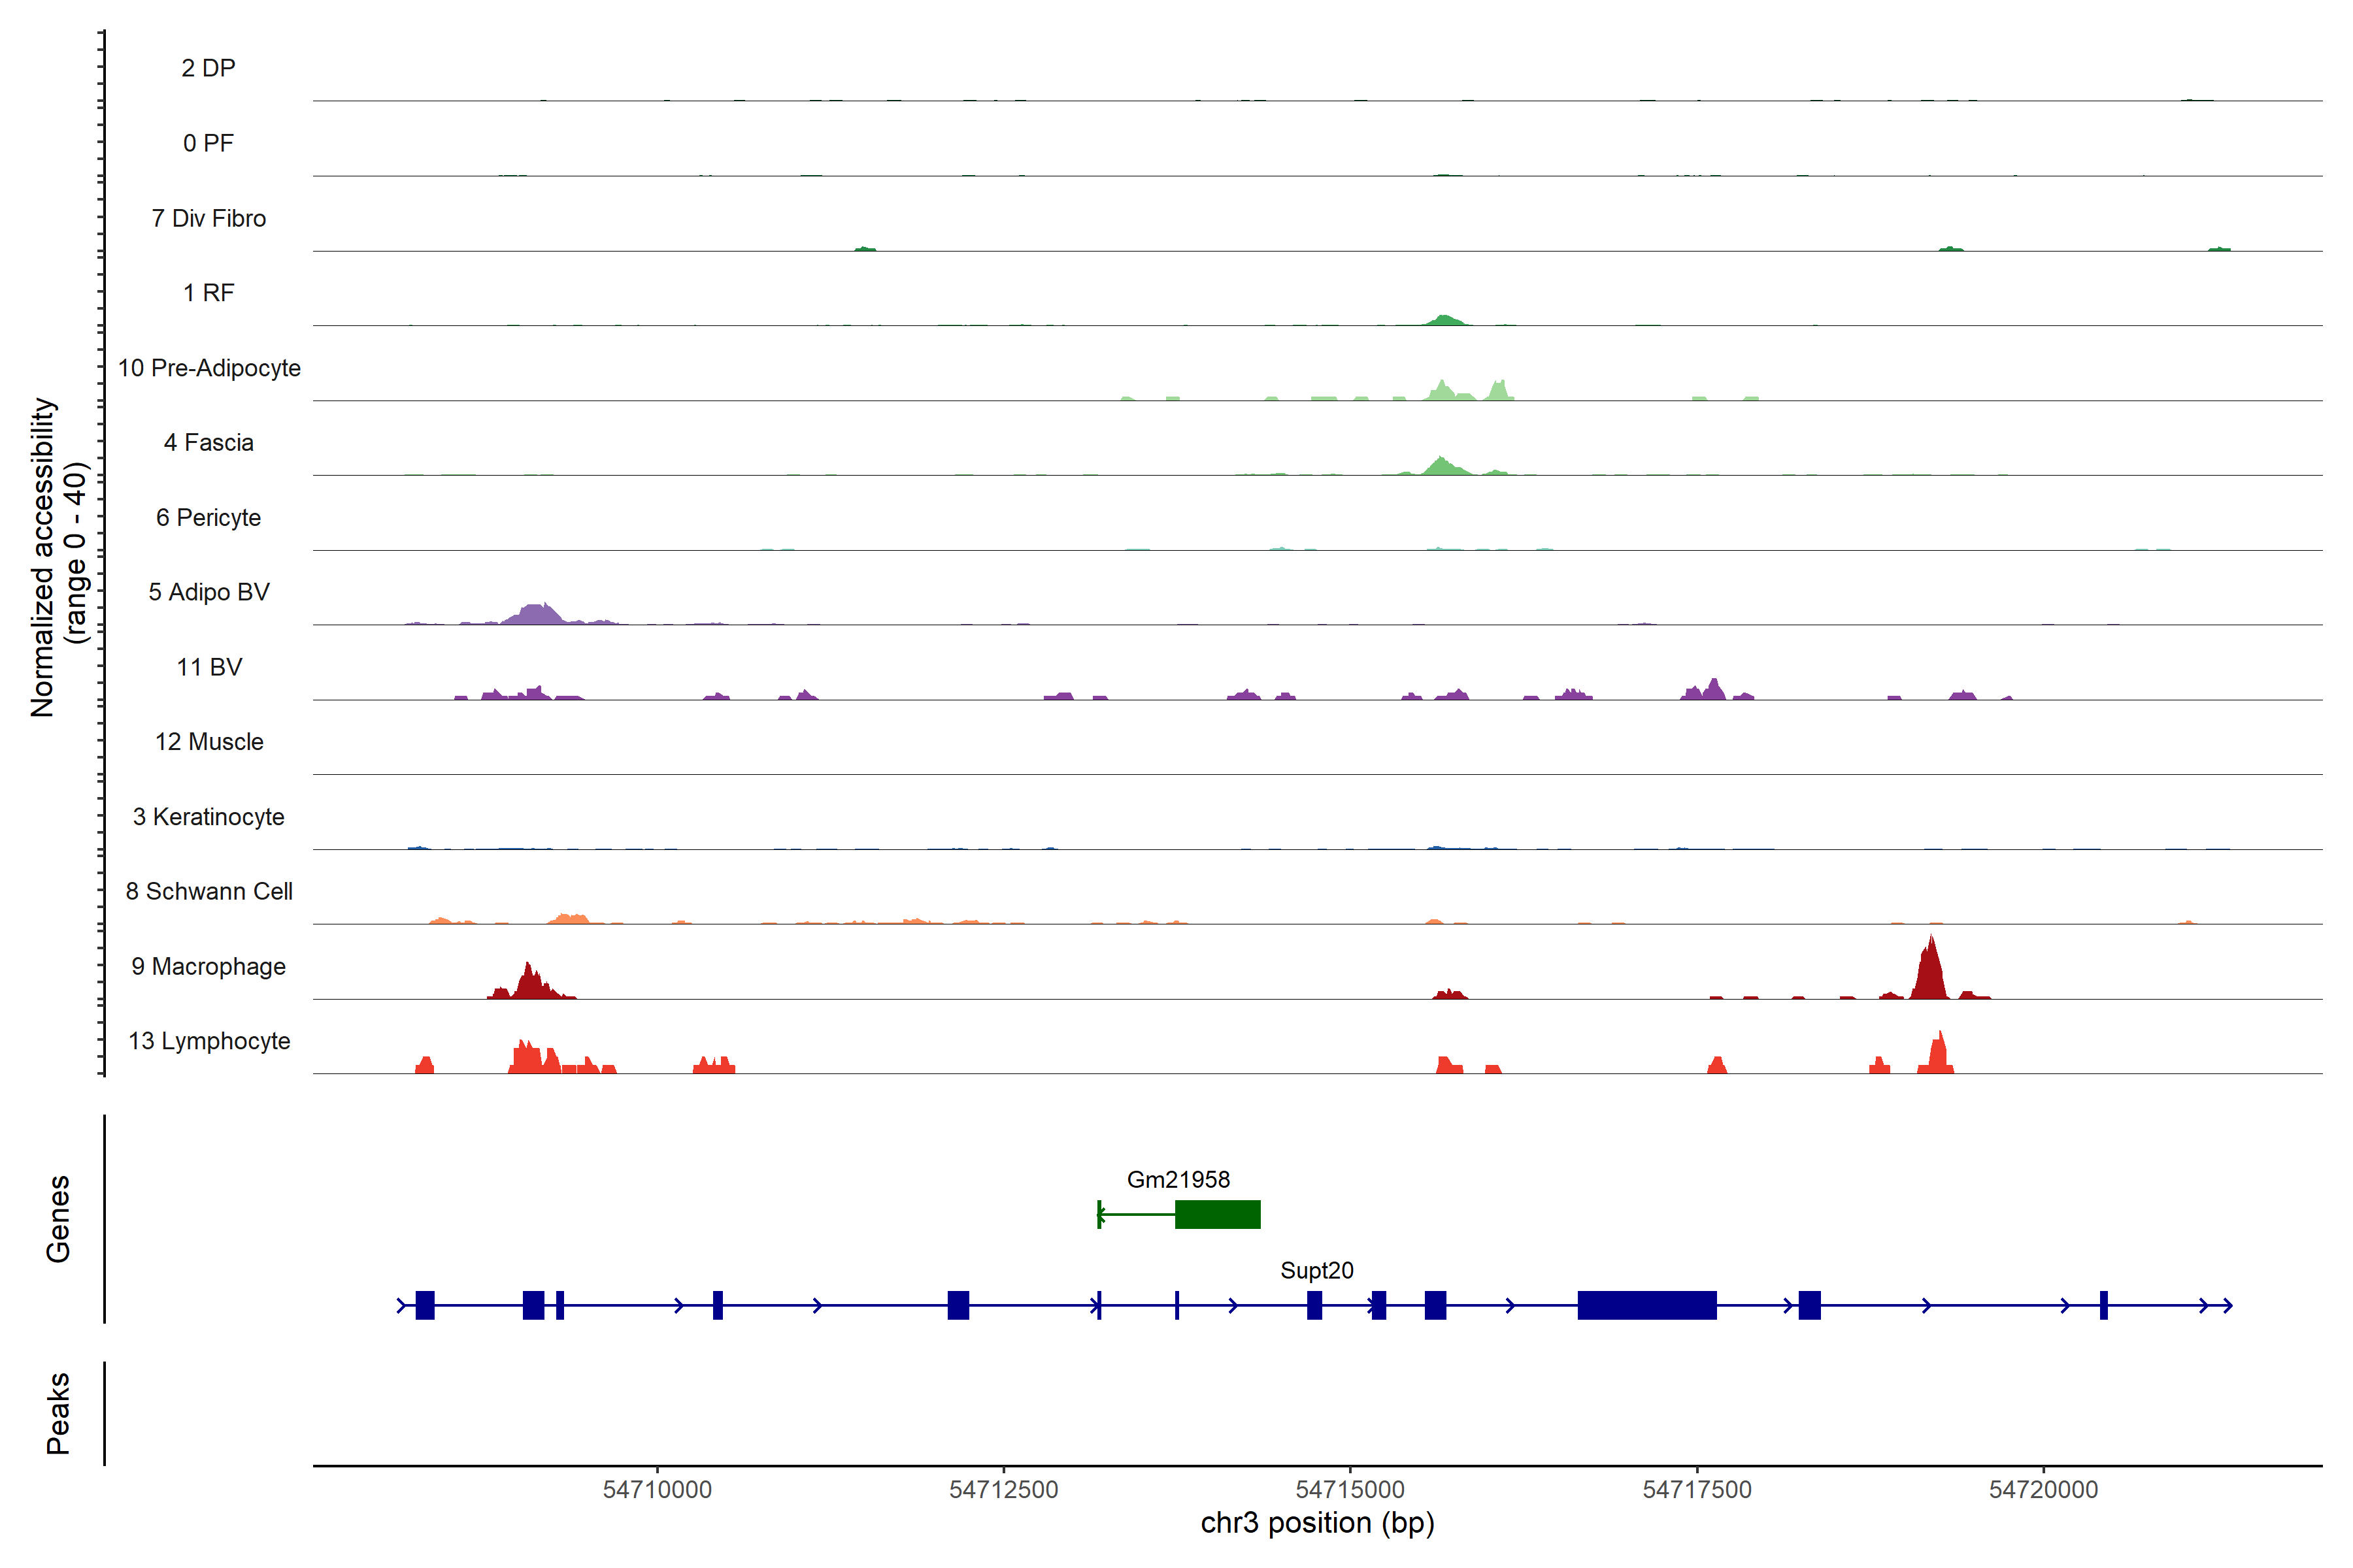Select the 9 Macrophage track label

(208, 966)
